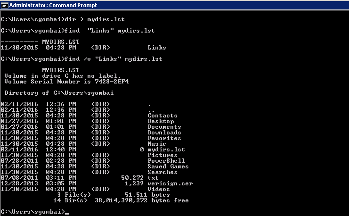
Task: Select the find /v "Links" command line
Action: 81,59
